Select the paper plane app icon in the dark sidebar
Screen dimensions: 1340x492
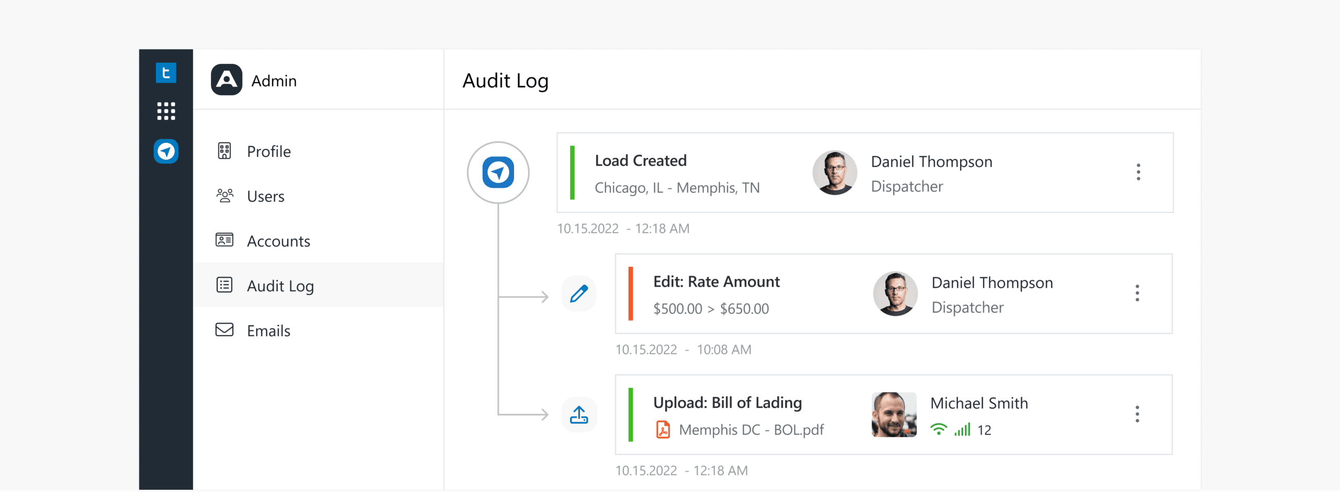165,151
